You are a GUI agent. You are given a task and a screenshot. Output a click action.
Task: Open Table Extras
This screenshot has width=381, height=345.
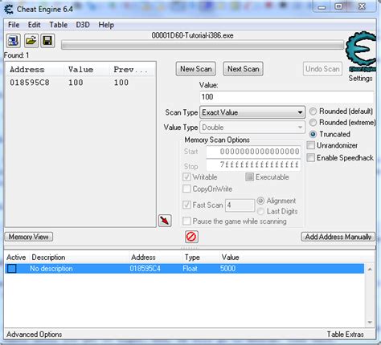[x=346, y=335]
